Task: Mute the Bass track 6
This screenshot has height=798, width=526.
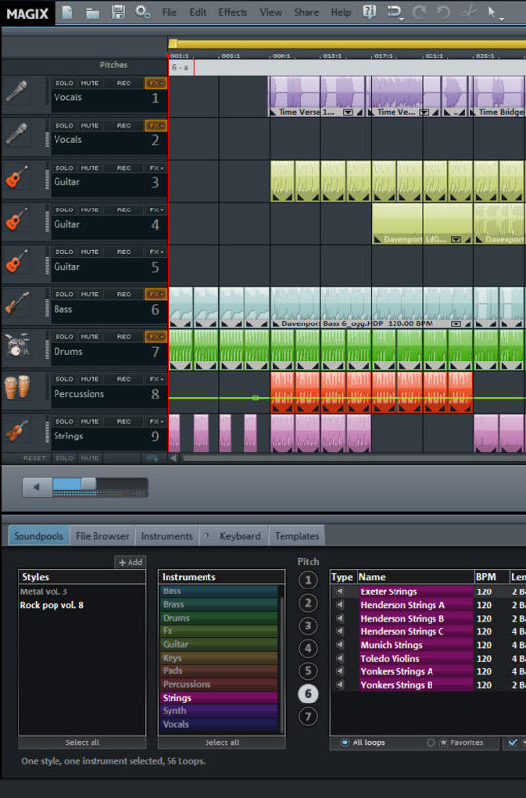Action: tap(90, 294)
